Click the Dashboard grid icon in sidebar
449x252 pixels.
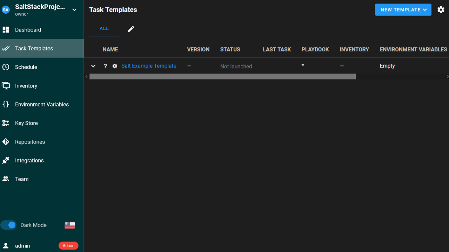click(6, 30)
